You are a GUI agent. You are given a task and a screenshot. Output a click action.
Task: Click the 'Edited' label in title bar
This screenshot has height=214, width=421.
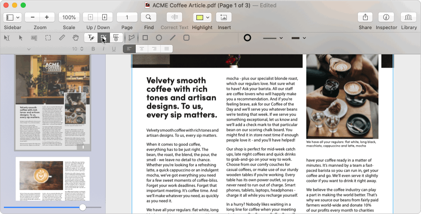268,5
